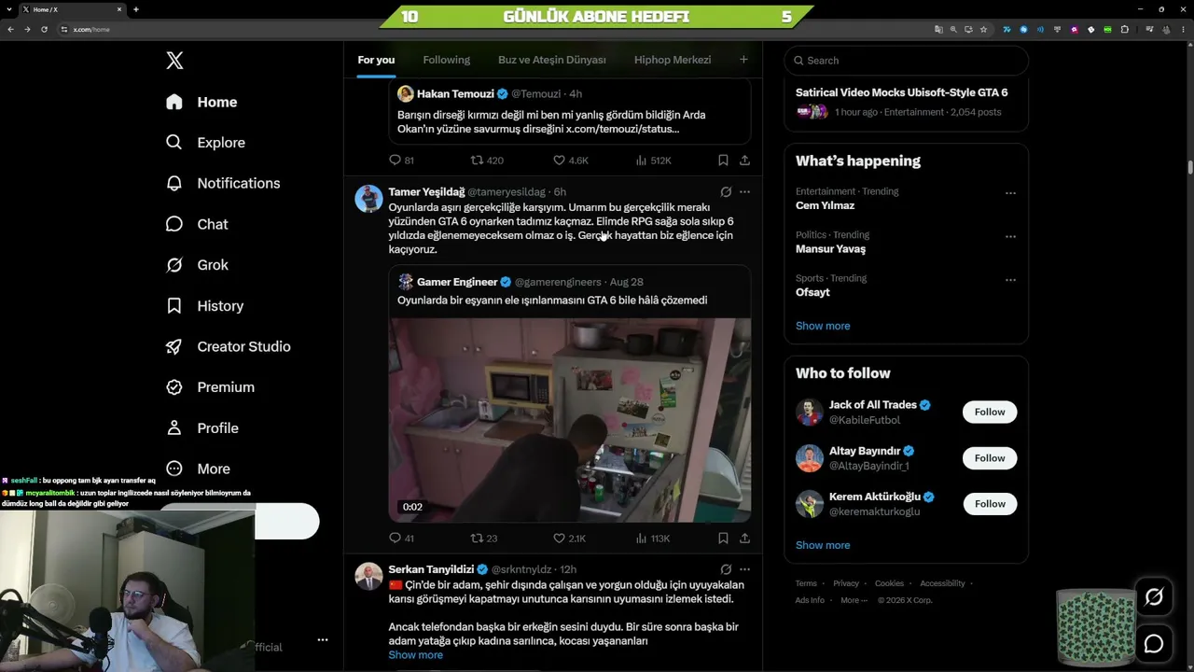
Task: Open Tamer Yeşildağ's profile avatar
Action: coord(368,199)
